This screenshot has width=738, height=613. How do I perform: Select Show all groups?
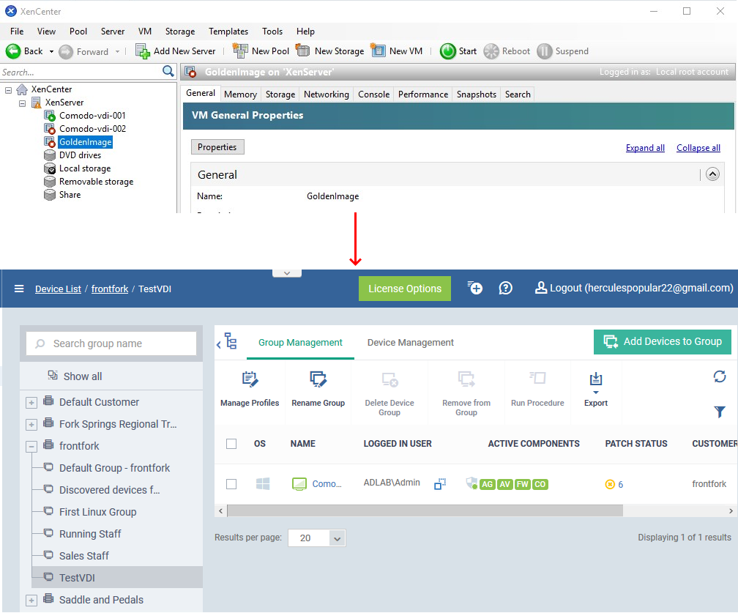point(82,376)
